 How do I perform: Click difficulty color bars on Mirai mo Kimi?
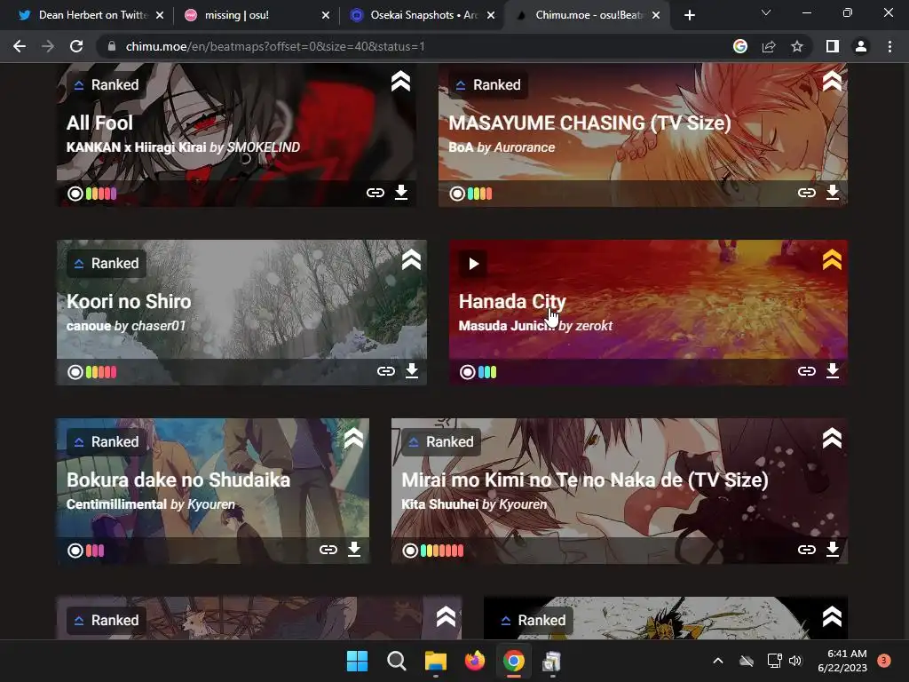pyautogui.click(x=442, y=551)
